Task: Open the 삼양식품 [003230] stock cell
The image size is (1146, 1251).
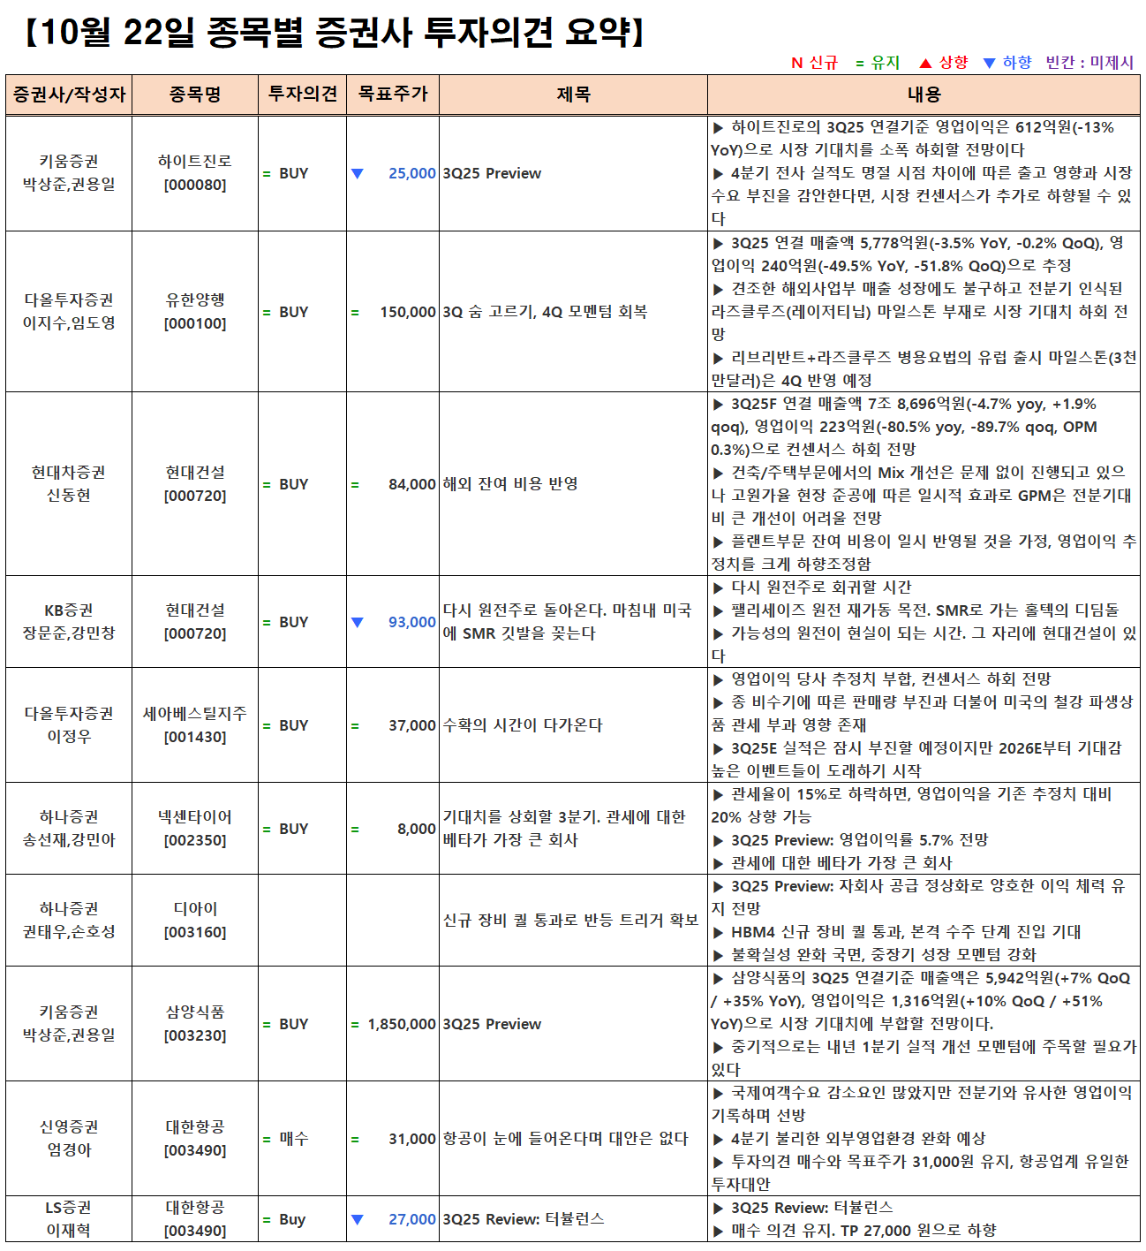Action: [195, 1024]
